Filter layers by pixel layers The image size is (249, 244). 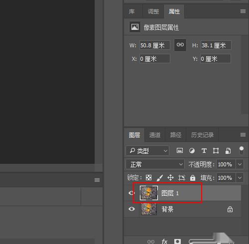coord(180,151)
